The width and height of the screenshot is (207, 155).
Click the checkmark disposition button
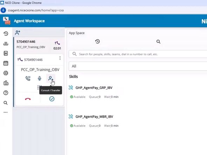coord(52,99)
